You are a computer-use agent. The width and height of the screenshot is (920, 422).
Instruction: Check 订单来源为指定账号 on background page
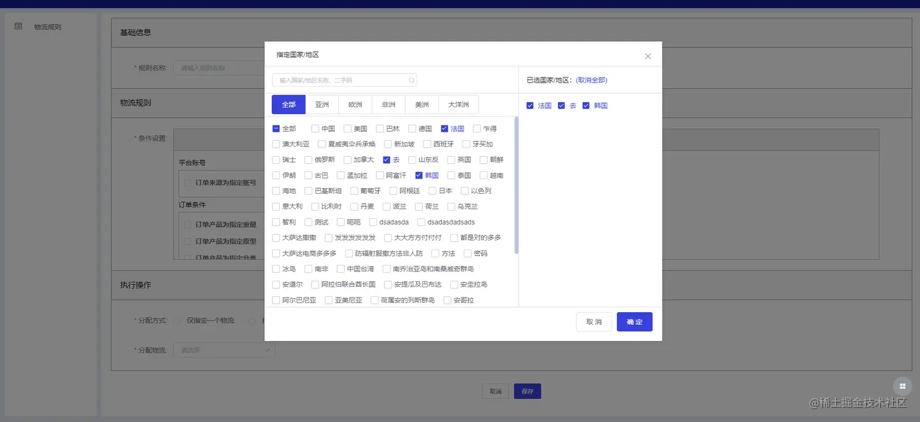tap(188, 183)
